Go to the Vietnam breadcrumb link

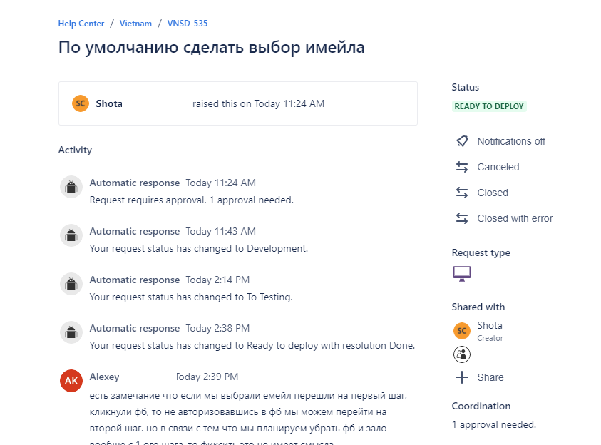(135, 24)
